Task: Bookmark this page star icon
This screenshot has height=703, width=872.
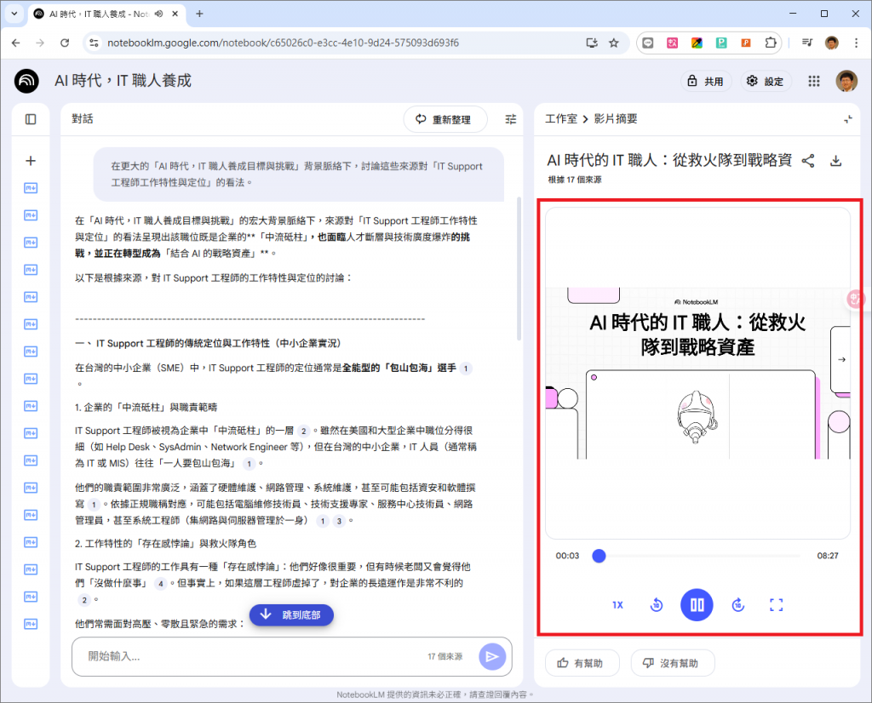Action: click(613, 43)
